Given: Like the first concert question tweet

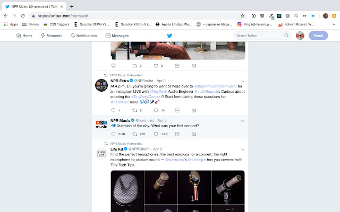Looking at the screenshot, I should tap(156, 134).
